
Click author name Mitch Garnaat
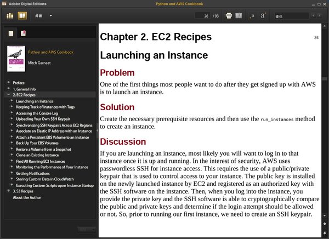point(39,63)
